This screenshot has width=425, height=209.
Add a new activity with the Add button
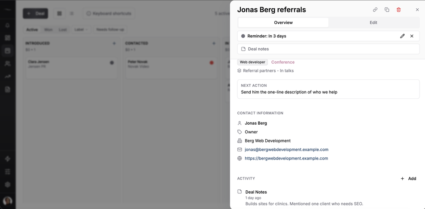point(408,178)
